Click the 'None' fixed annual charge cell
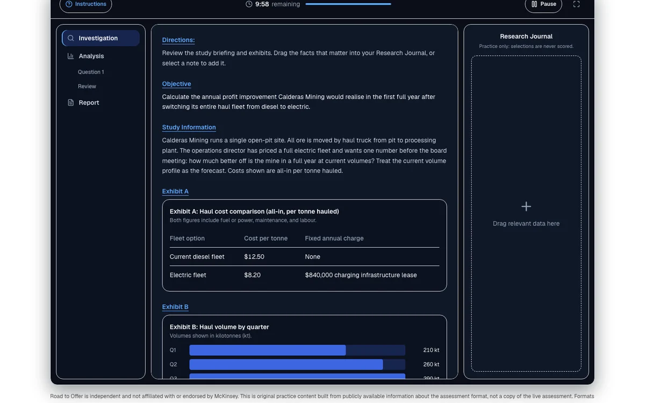Image resolution: width=645 pixels, height=403 pixels. [x=313, y=257]
